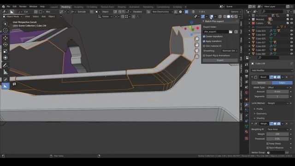
Task: Enable One material ID checkbox
Action: (x=204, y=46)
